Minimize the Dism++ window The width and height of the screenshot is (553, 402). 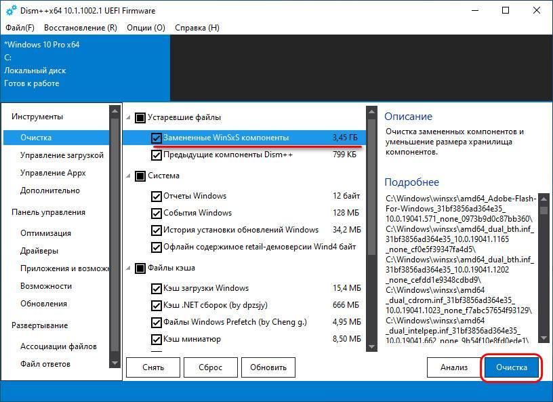pos(475,10)
